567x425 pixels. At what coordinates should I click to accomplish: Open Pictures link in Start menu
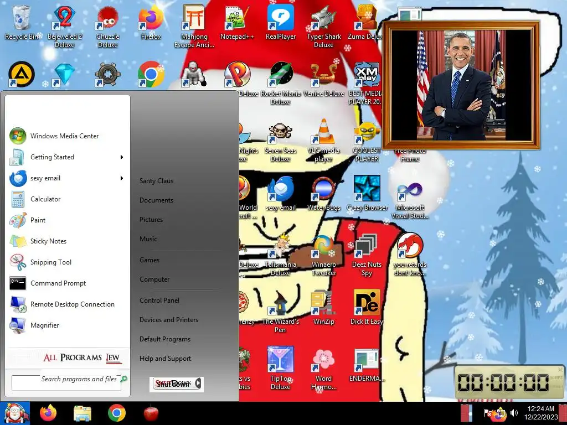click(x=151, y=220)
